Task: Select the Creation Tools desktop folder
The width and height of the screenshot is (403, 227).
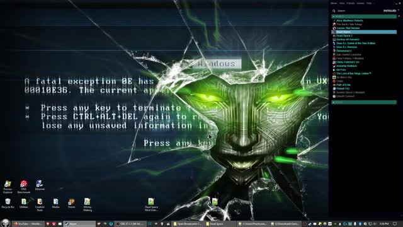Action: pyautogui.click(x=40, y=204)
